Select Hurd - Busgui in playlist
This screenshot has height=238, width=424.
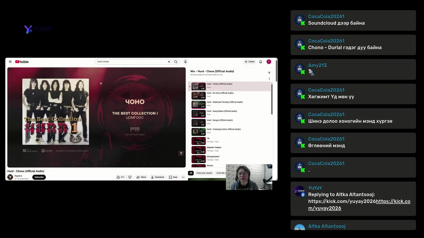click(x=230, y=123)
